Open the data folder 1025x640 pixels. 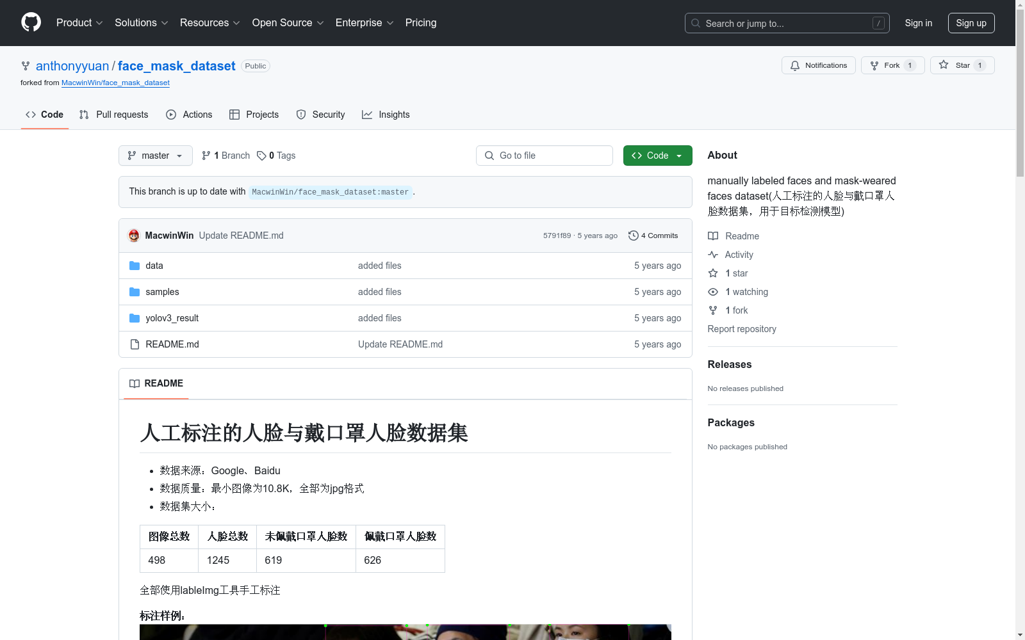click(x=154, y=266)
